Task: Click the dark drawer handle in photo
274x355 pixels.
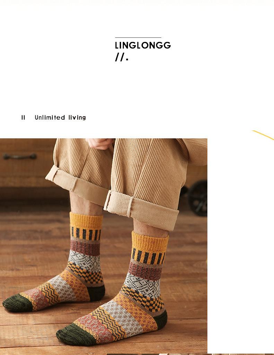Action: [20, 156]
